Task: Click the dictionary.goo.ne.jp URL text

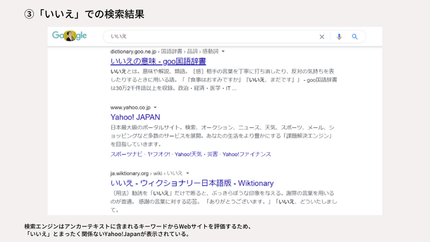Action: [x=133, y=52]
